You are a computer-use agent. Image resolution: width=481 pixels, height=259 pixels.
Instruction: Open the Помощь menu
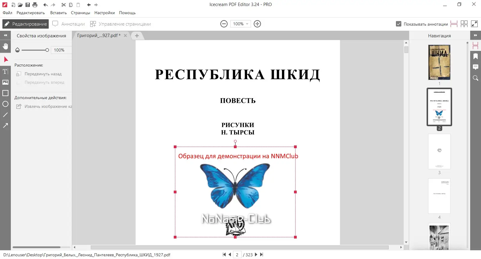[127, 13]
